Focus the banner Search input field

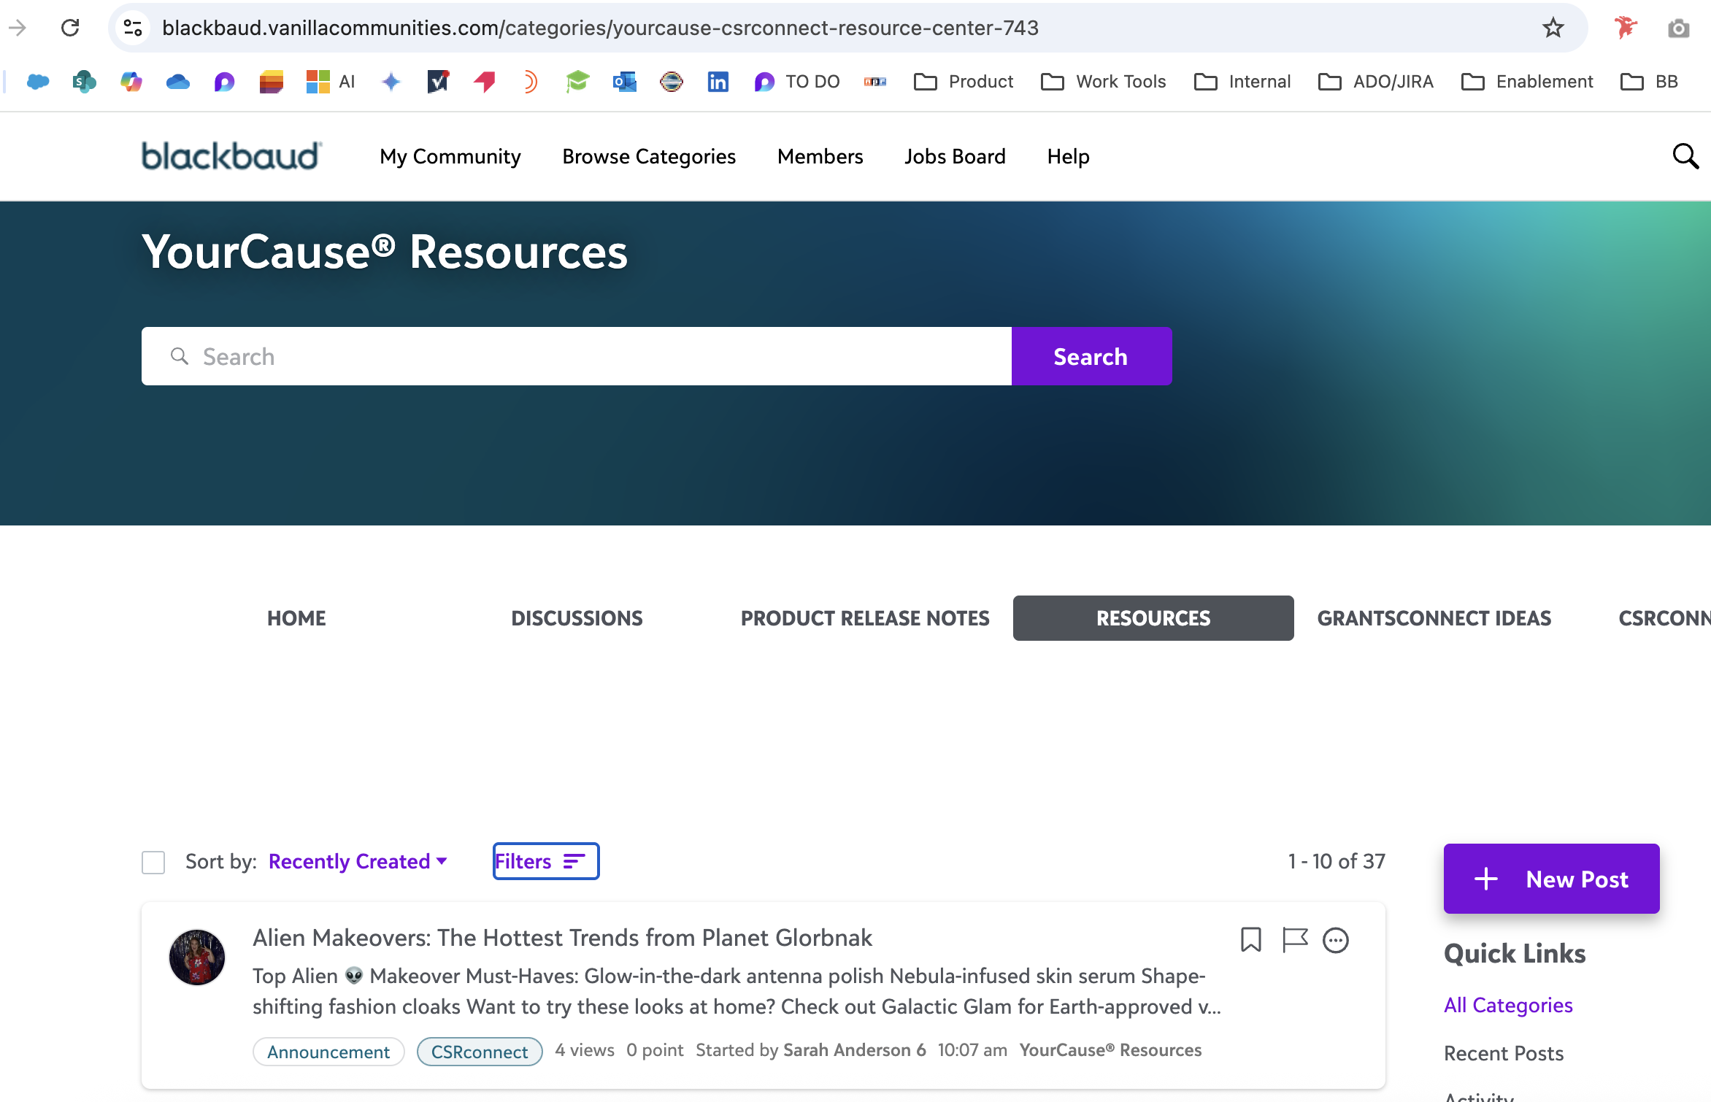coord(577,356)
